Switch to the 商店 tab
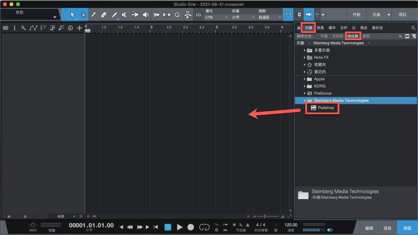Screen dimensions: 418x235 click(364, 28)
